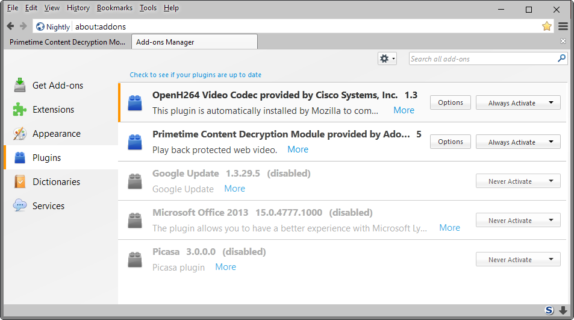Click More on the Google Update plugin
The width and height of the screenshot is (574, 320).
235,189
